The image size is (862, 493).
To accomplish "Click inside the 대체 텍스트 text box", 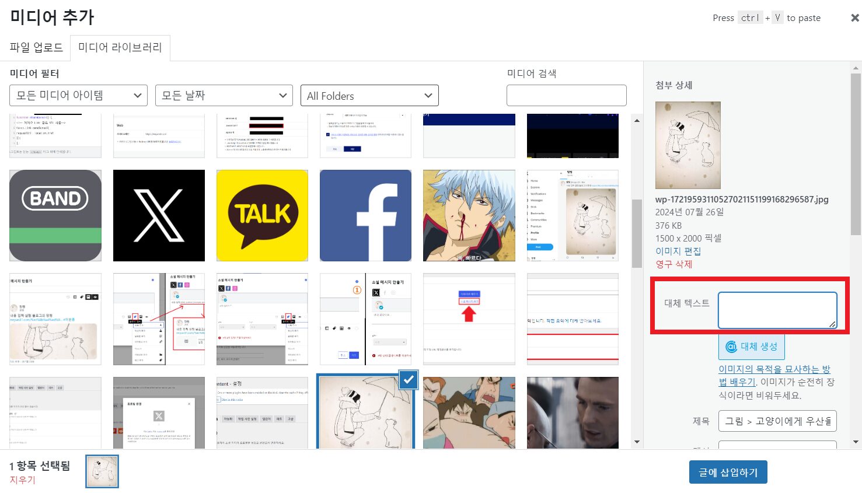I will click(776, 310).
